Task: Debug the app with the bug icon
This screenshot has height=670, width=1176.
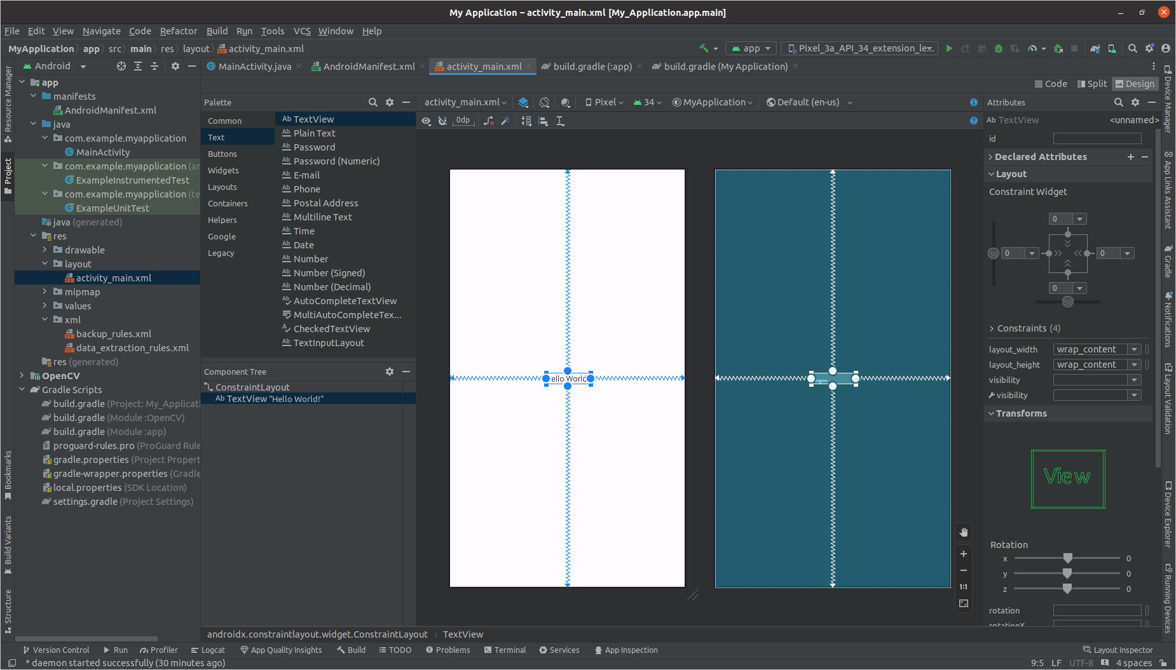Action: (x=998, y=48)
